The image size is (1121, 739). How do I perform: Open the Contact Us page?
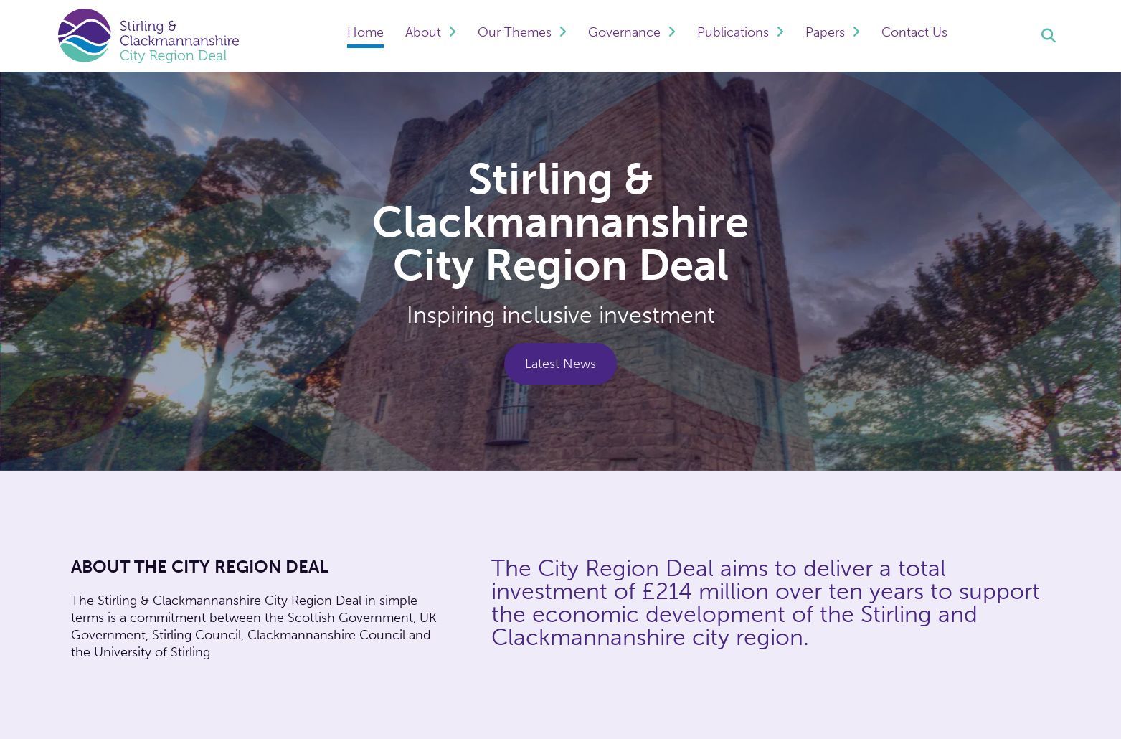point(914,32)
